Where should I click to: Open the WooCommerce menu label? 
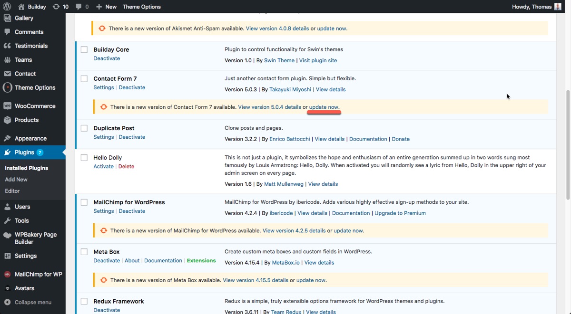coord(35,106)
